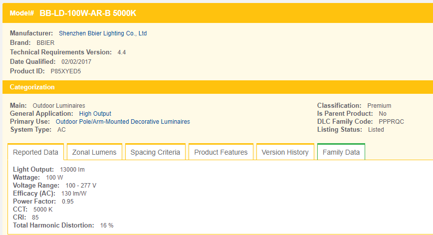Click the Voltage Range value 100 - 277 V
This screenshot has height=235, width=433.
pyautogui.click(x=81, y=186)
